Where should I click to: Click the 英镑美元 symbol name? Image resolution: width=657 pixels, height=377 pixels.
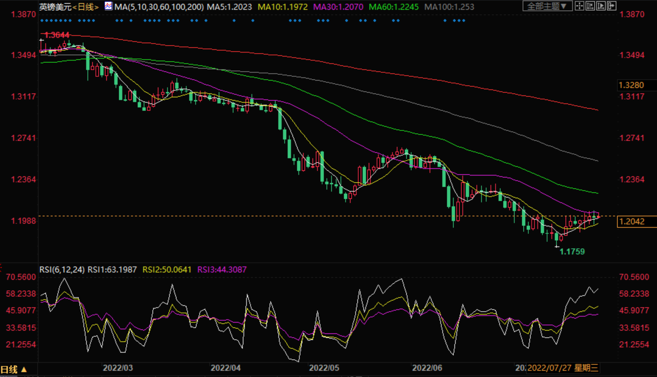(55, 7)
